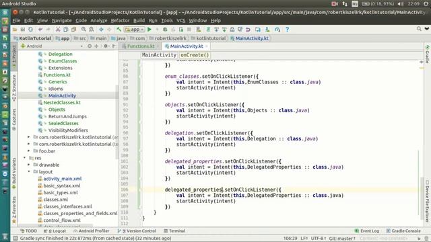
Task: Click the Open folder toolbar icon
Action: (15, 30)
